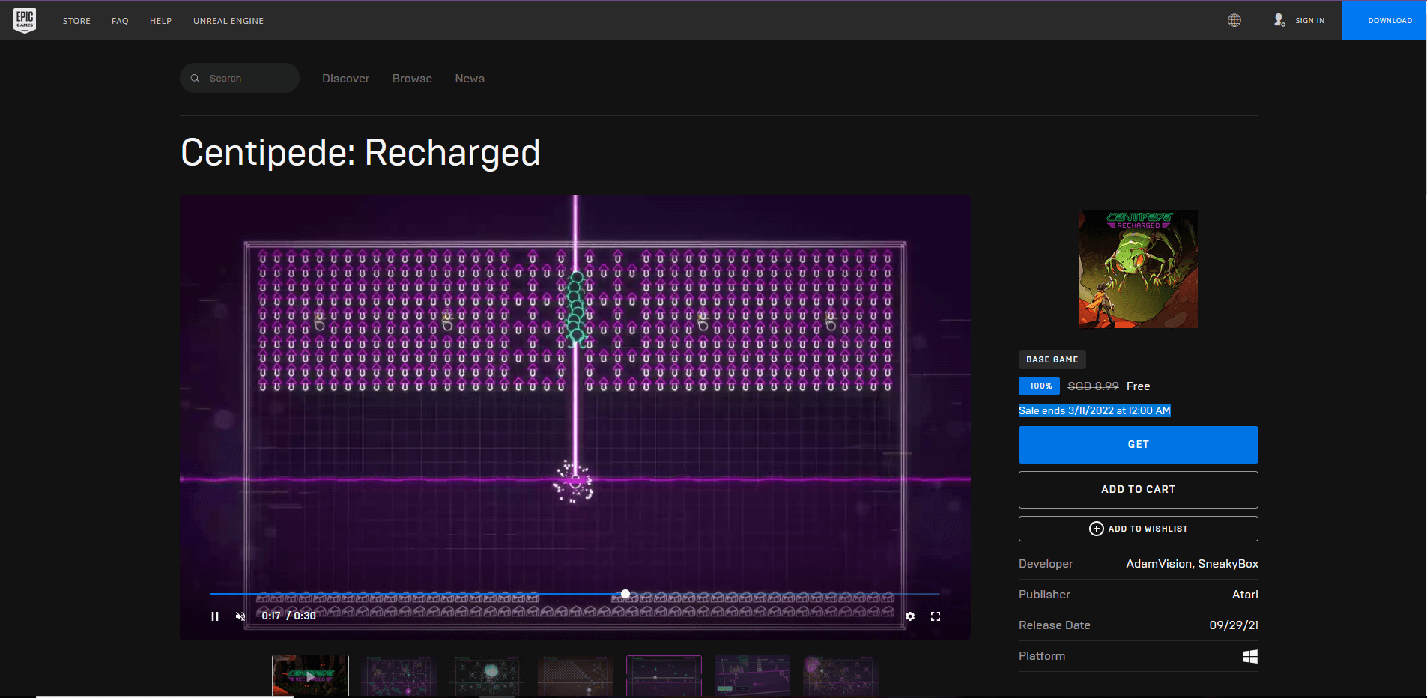
Task: Click the -100% discount badge
Action: (1039, 386)
